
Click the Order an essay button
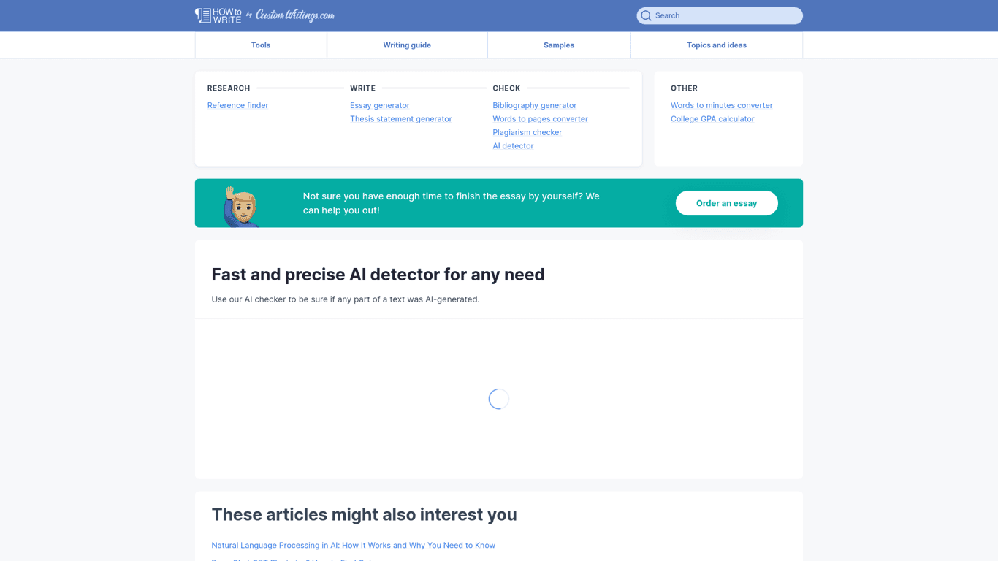[726, 203]
